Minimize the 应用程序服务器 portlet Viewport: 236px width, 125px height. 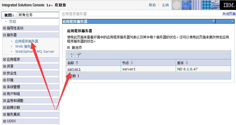click(x=232, y=21)
